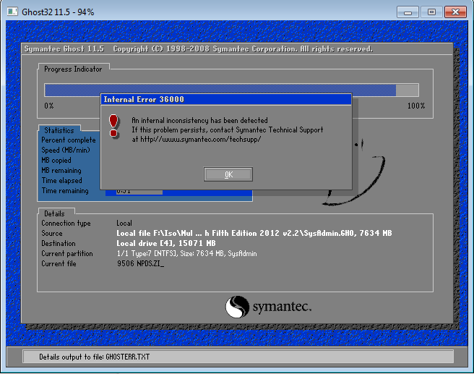Click the 'Current file' label
This screenshot has height=374, width=474.
point(59,264)
